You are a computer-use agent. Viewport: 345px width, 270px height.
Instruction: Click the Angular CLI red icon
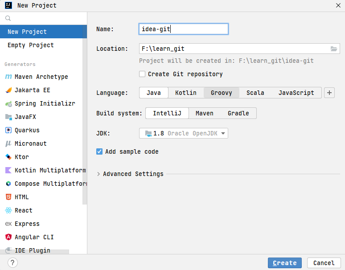point(8,237)
